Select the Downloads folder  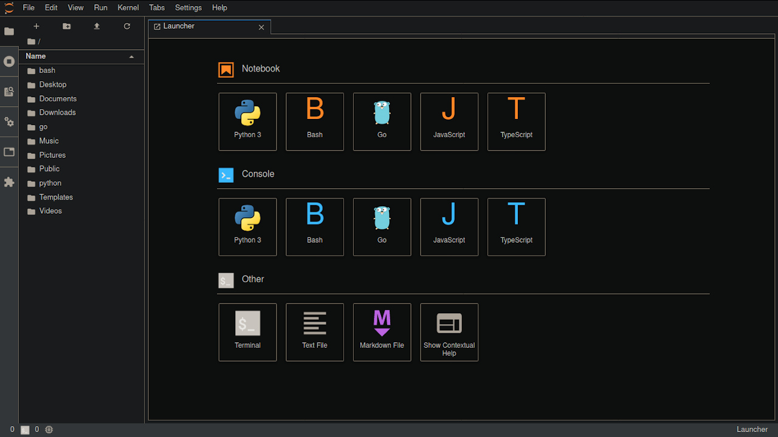81,113
